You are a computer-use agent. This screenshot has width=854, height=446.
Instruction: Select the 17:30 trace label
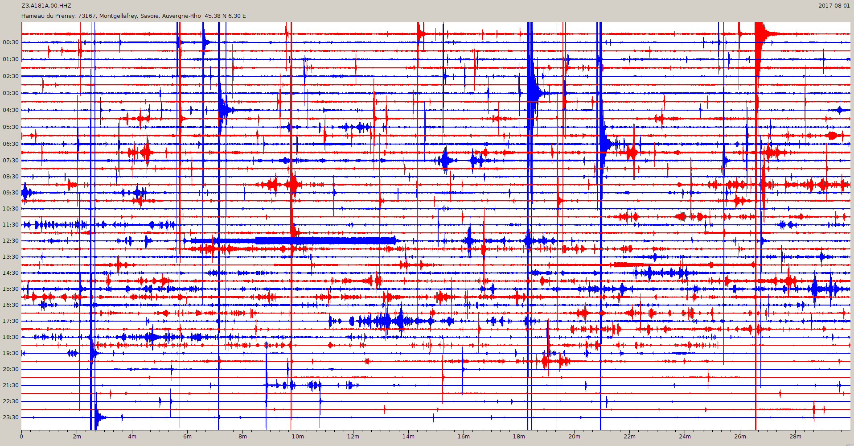tap(11, 321)
